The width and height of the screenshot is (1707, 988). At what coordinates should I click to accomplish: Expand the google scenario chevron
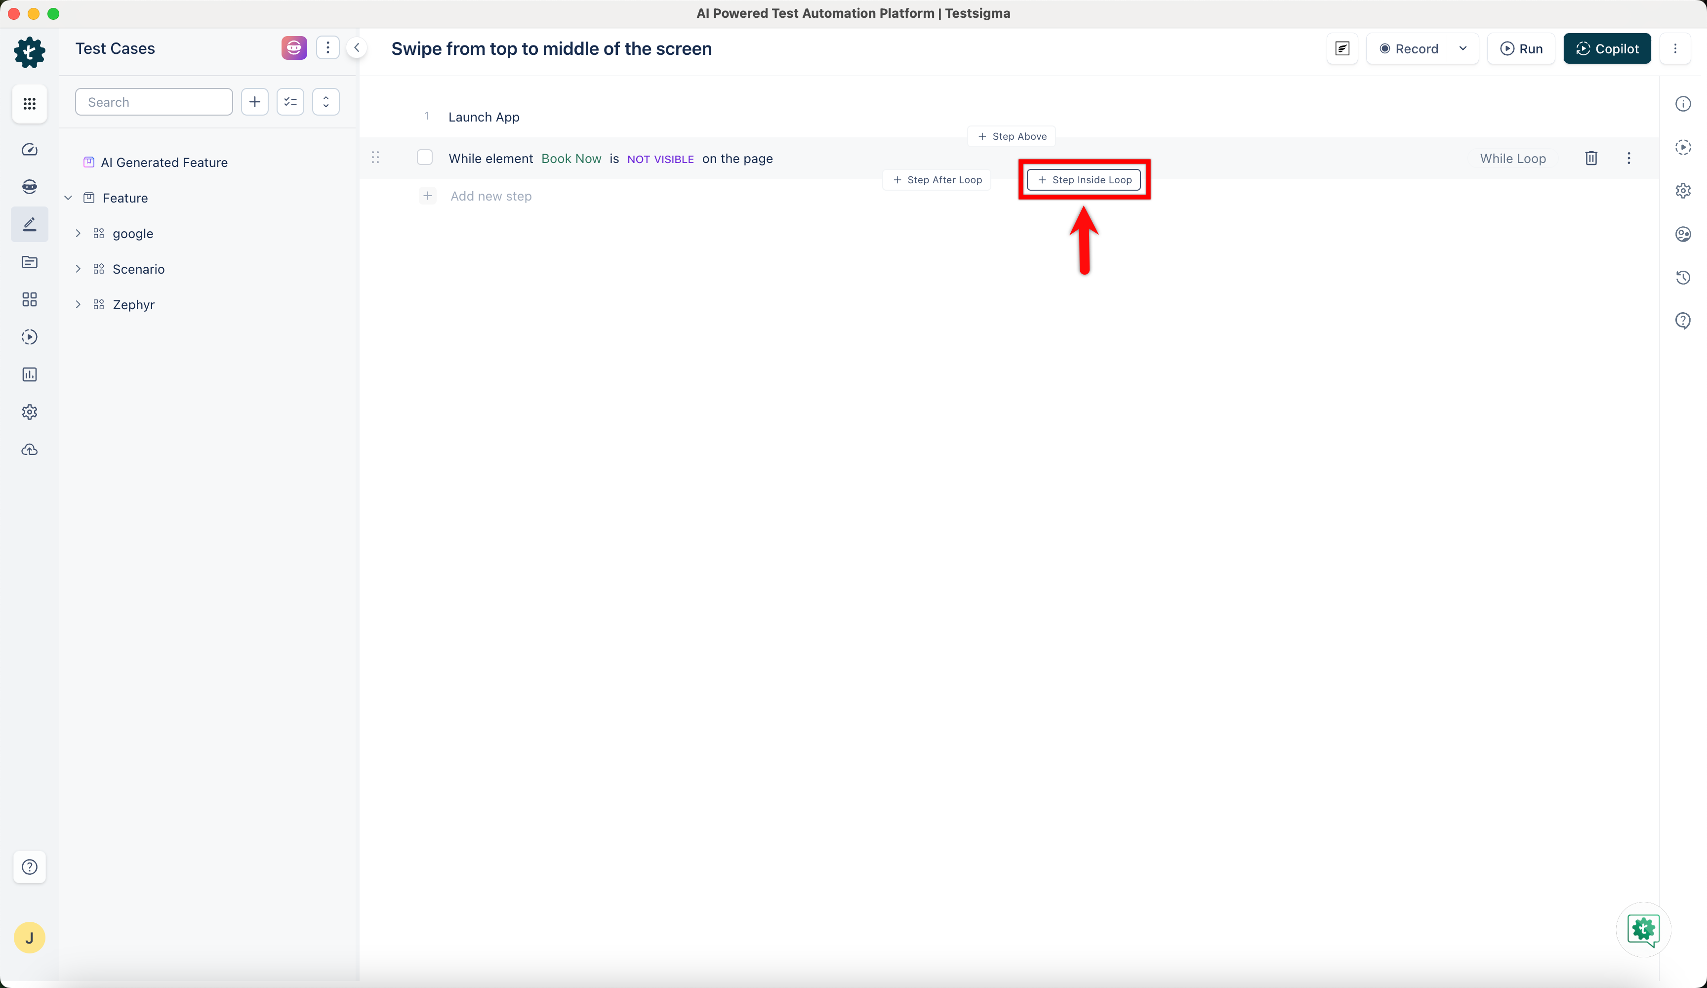(78, 233)
